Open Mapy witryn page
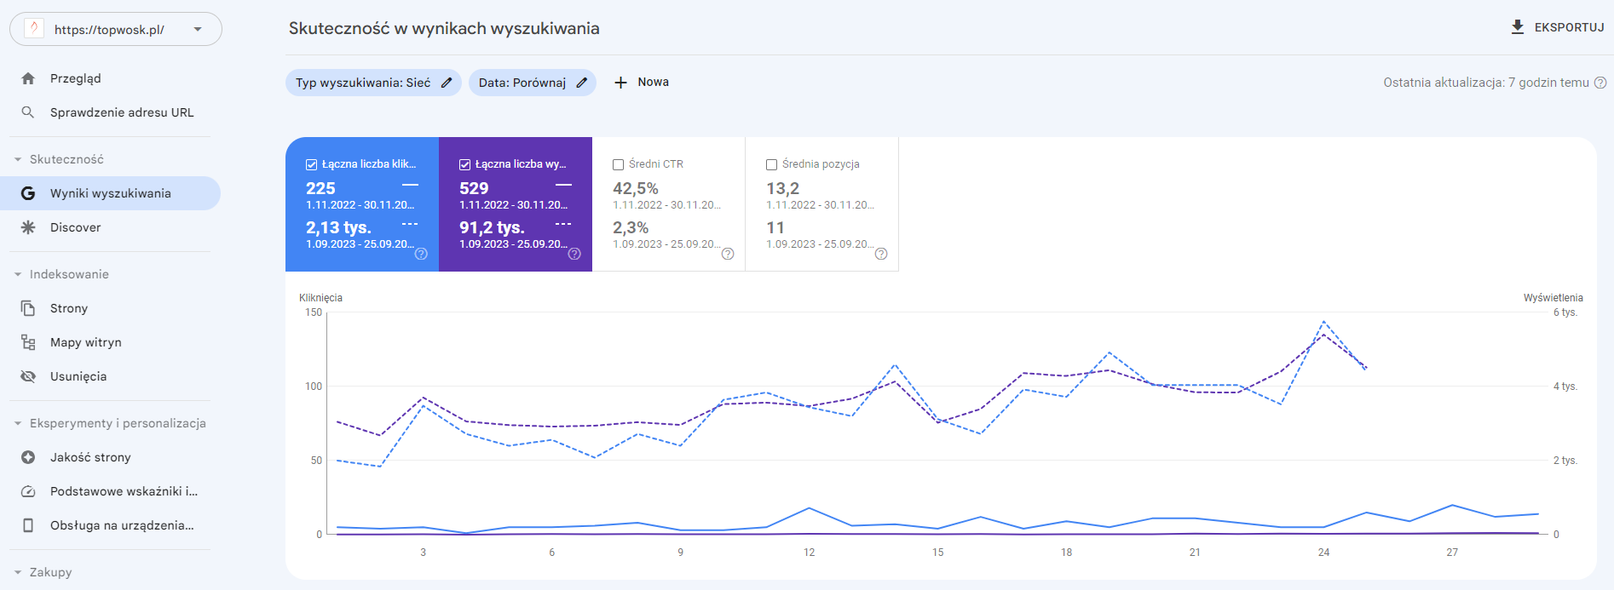Viewport: 1614px width, 590px height. coord(110,342)
